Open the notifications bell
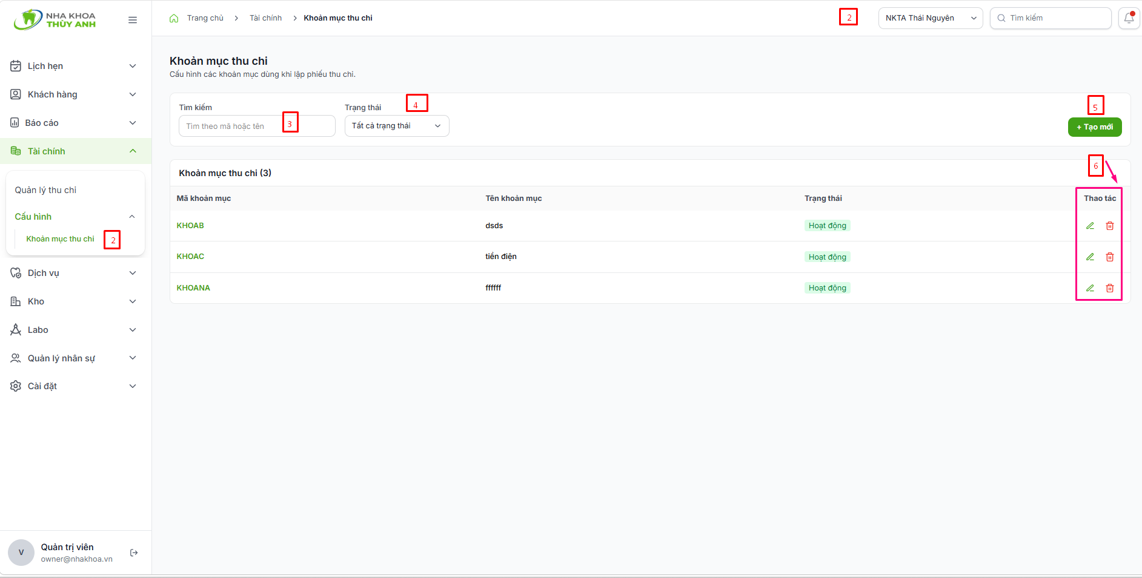Viewport: 1142px width, 578px height. (x=1129, y=18)
